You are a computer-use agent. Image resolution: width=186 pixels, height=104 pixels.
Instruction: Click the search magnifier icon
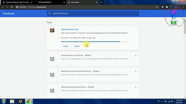click(x=50, y=13)
